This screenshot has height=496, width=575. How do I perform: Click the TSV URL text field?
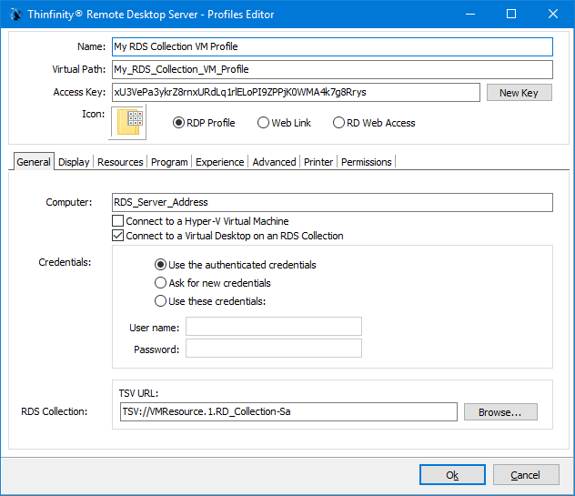pos(288,411)
